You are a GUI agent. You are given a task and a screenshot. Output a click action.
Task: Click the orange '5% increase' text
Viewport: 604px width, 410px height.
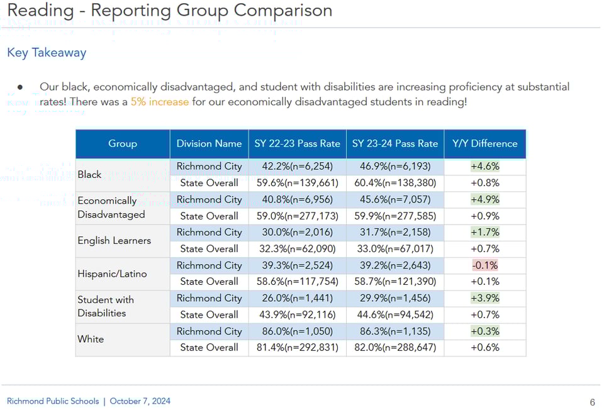pyautogui.click(x=160, y=102)
